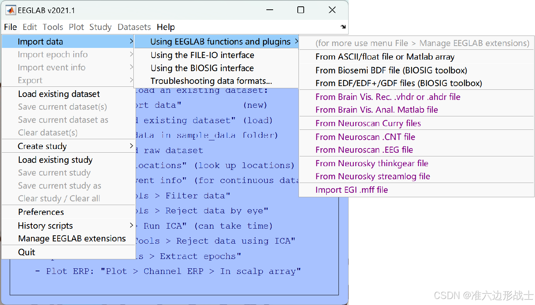Click the EEGLAB v2021.1 window title
Image resolution: width=535 pixels, height=305 pixels.
point(46,10)
